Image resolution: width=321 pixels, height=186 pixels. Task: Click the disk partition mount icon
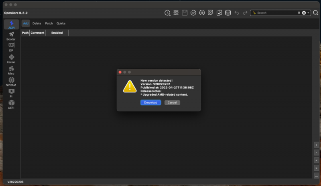coord(210,13)
